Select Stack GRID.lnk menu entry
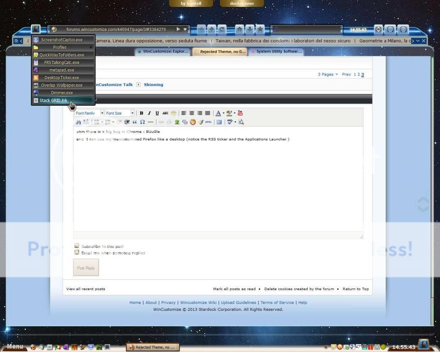 click(x=63, y=100)
